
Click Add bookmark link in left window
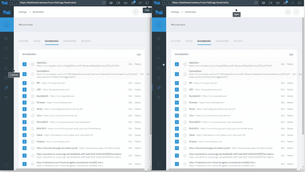139,54
